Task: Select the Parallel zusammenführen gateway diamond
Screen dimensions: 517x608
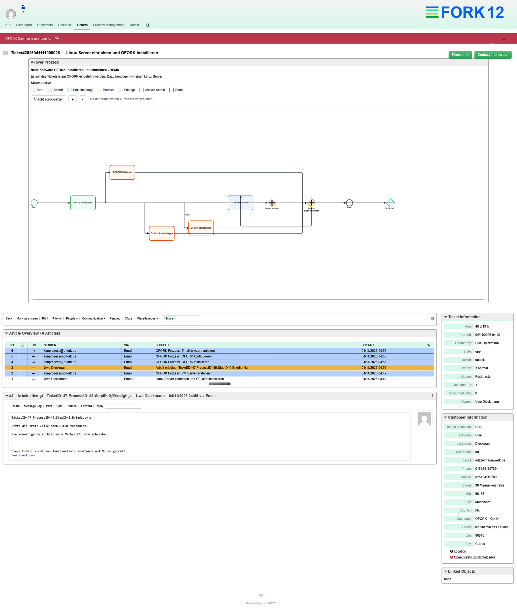Action: pos(311,203)
